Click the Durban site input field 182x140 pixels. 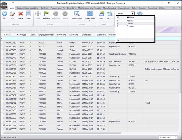point(124,14)
